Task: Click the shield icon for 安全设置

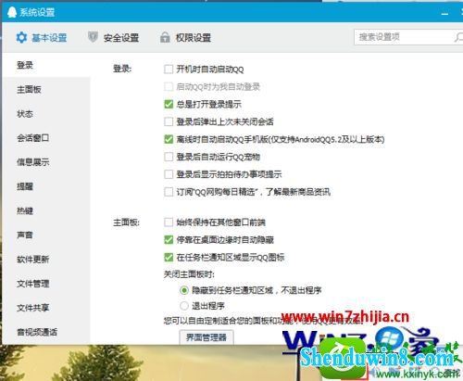Action: 93,37
